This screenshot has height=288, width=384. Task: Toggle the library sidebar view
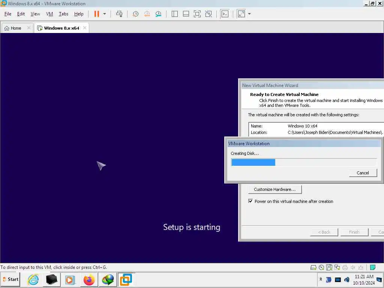click(175, 14)
